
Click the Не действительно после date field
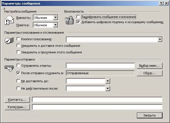pos(86,88)
